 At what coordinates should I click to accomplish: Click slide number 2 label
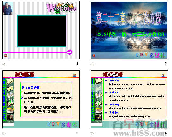[x=166, y=64]
